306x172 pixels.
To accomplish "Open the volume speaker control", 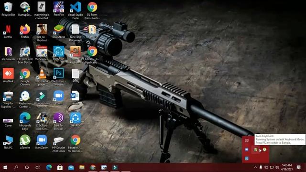I will [277, 167].
